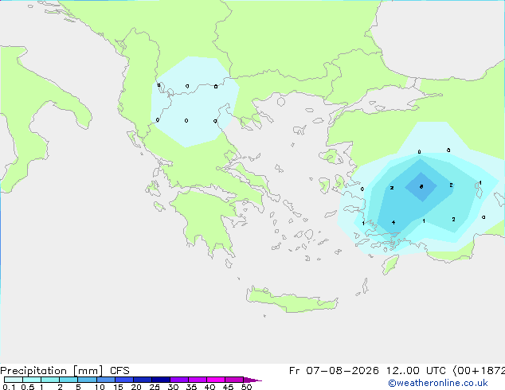Click the 25–30 mm legend color box
The image size is (505, 390).
161,380
